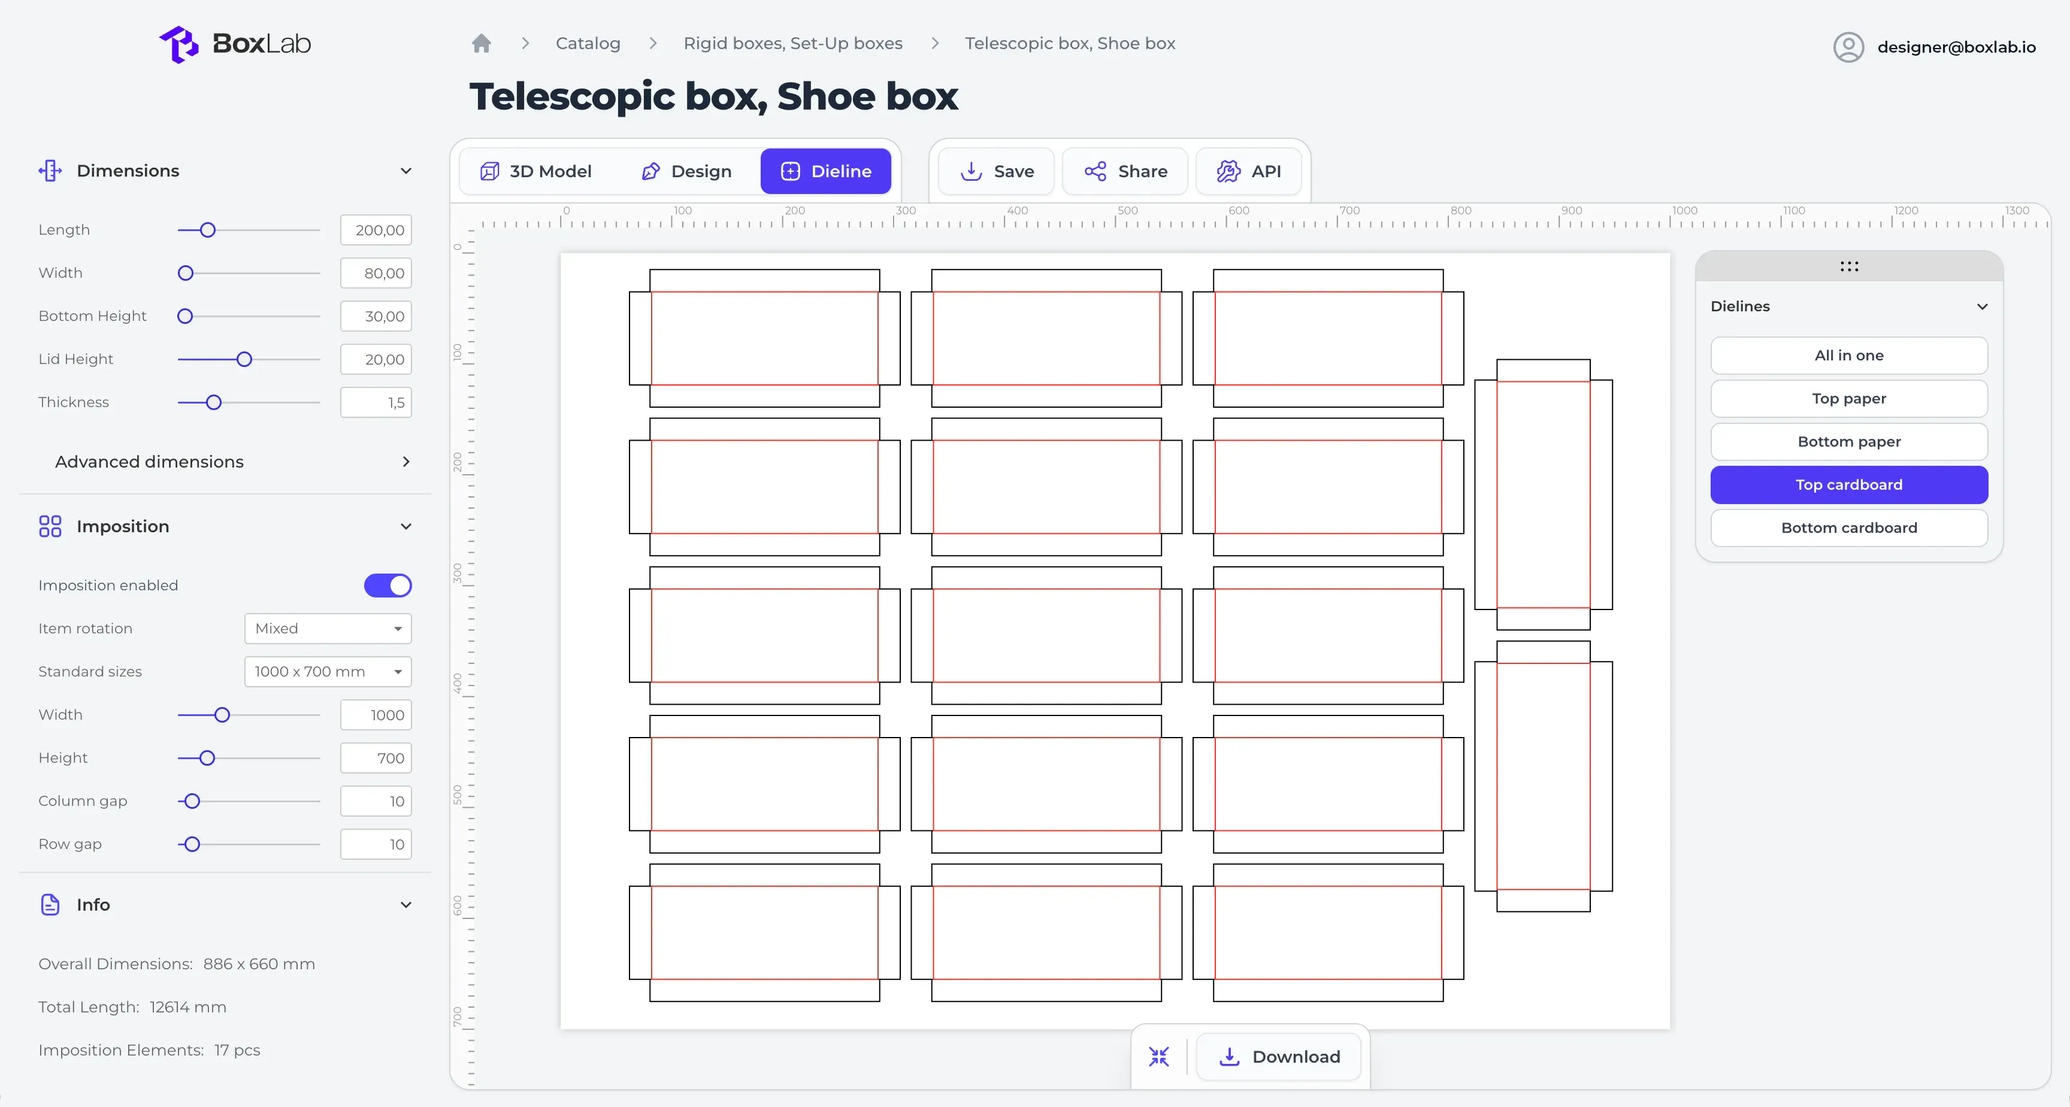The width and height of the screenshot is (2070, 1107).
Task: Grab the Dielines panel drag handle dots
Action: click(x=1849, y=266)
